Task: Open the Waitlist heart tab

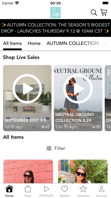Action: (x=65, y=191)
